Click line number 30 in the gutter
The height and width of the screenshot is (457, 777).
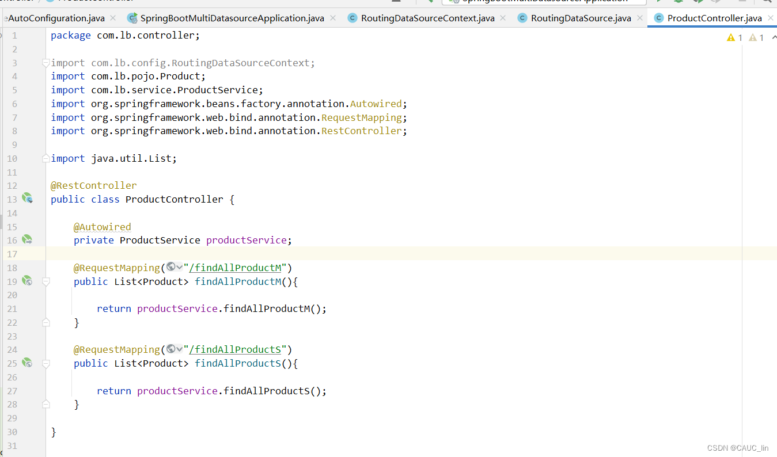click(12, 432)
